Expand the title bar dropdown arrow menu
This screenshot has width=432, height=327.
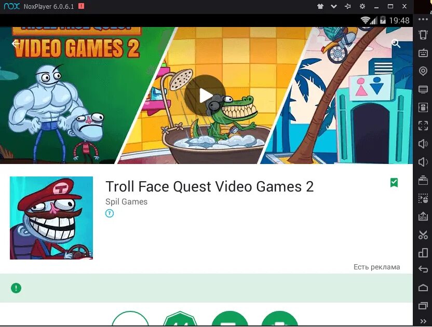pos(334,6)
